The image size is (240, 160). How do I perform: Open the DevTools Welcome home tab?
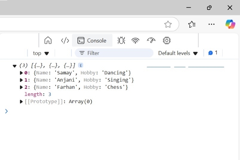click(x=48, y=40)
